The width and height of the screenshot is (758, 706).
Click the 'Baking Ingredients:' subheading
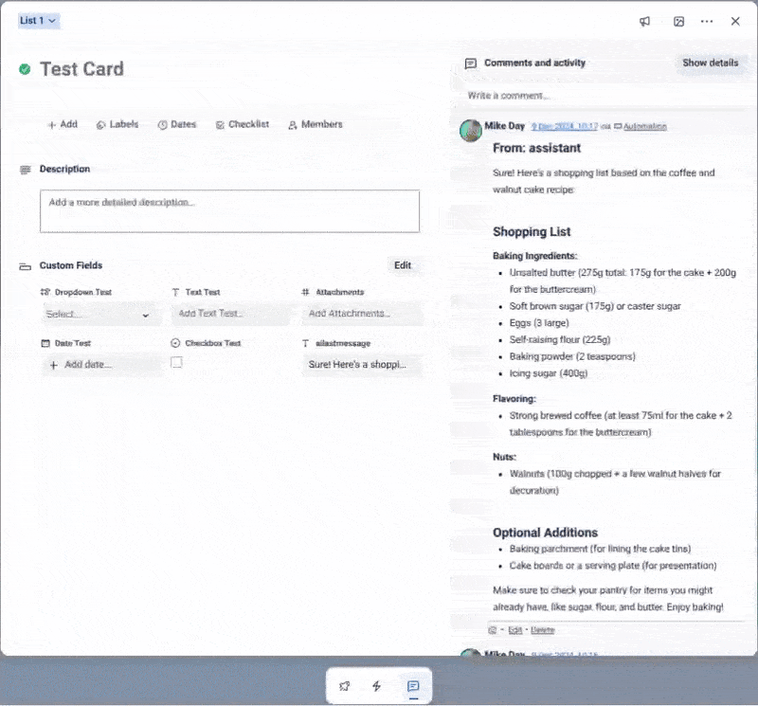[535, 256]
